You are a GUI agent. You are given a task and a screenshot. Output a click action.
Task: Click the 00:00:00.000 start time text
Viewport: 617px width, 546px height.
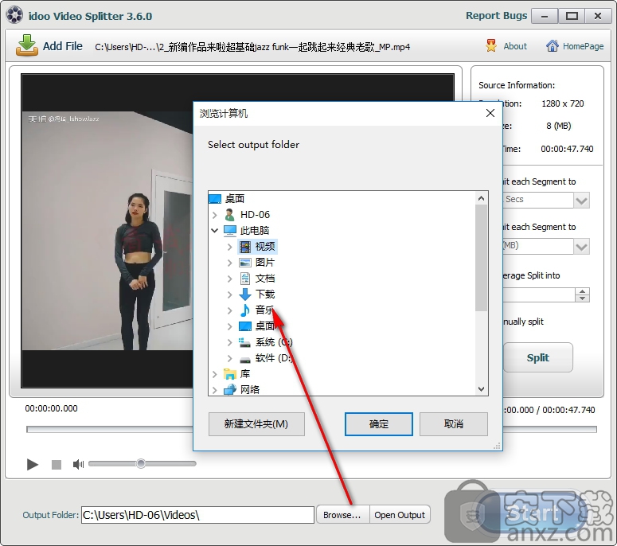click(51, 408)
